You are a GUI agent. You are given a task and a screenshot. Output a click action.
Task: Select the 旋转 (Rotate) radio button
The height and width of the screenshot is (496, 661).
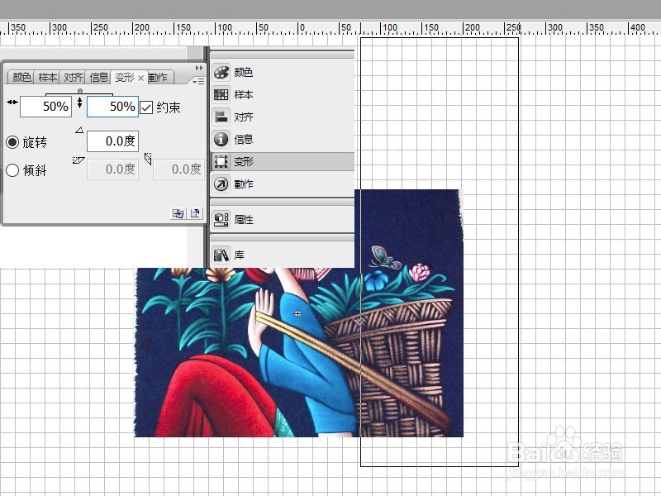pyautogui.click(x=12, y=142)
